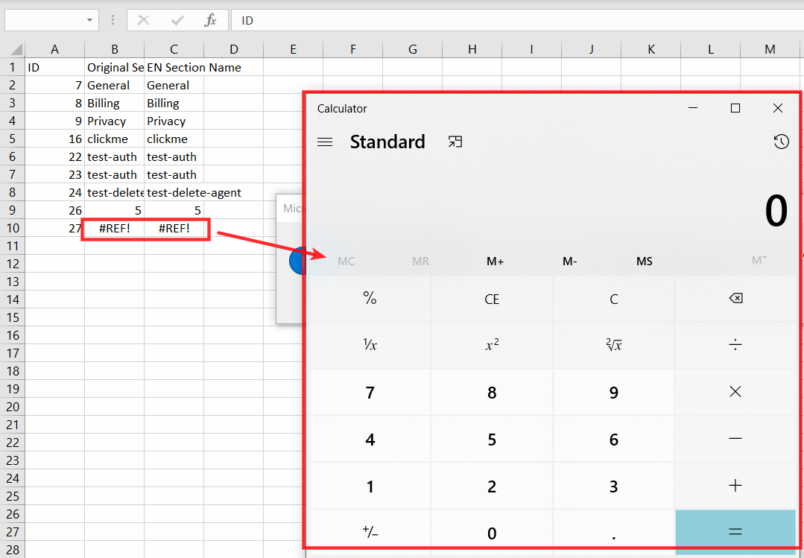
Task: Click the number 9 key
Action: (x=614, y=392)
